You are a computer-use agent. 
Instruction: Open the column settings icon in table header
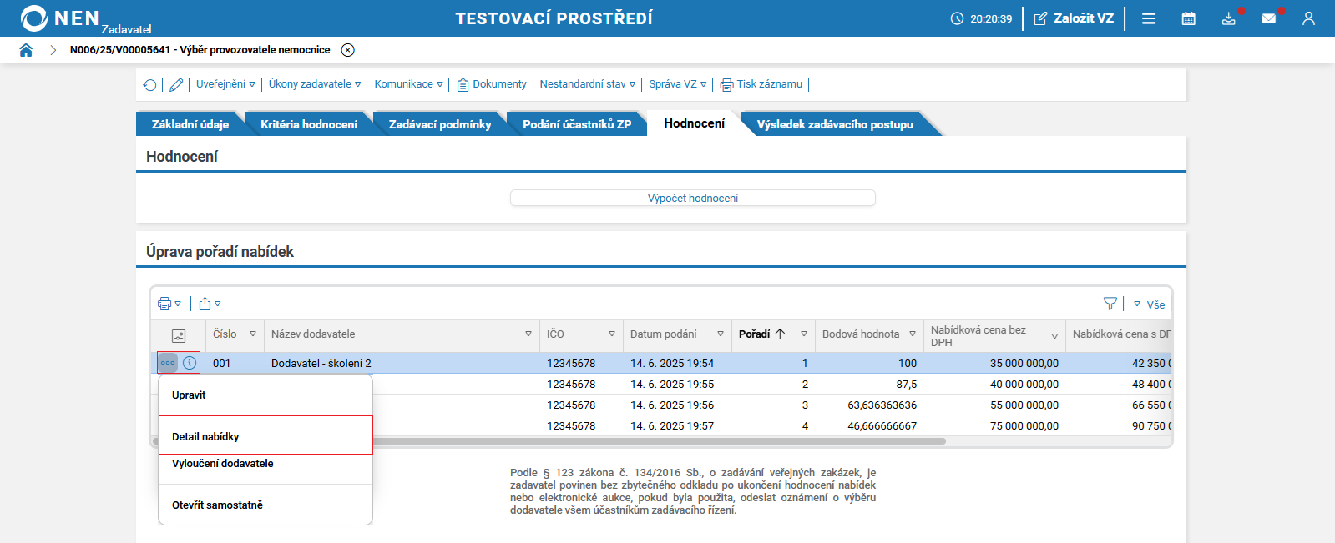[x=179, y=335]
